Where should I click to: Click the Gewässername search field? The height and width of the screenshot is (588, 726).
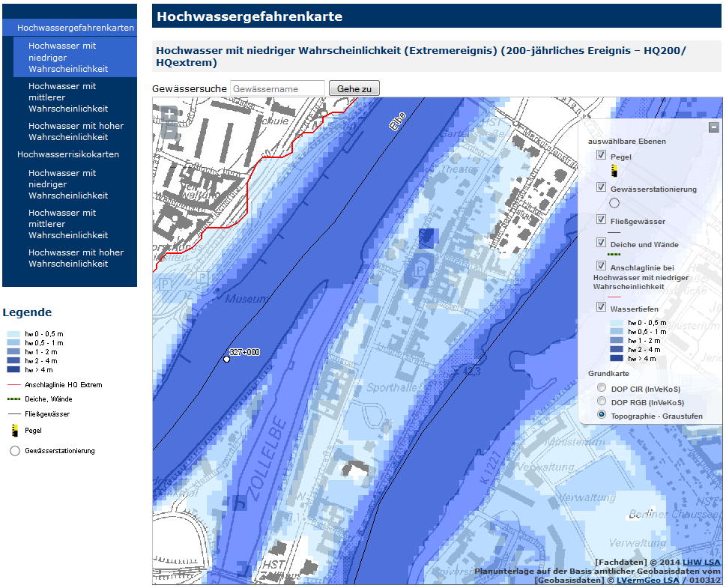(x=277, y=89)
